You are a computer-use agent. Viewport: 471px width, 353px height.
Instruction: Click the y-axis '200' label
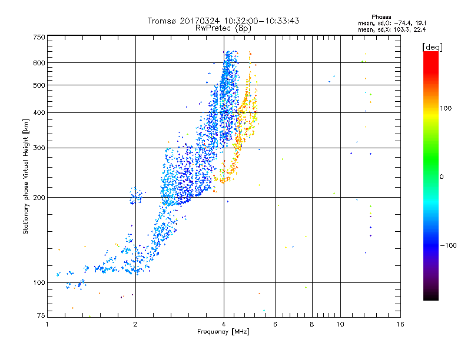pos(39,198)
